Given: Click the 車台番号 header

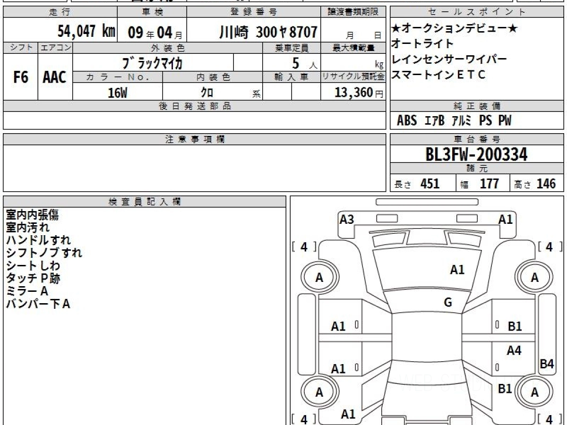Looking at the screenshot, I should pyautogui.click(x=477, y=139).
